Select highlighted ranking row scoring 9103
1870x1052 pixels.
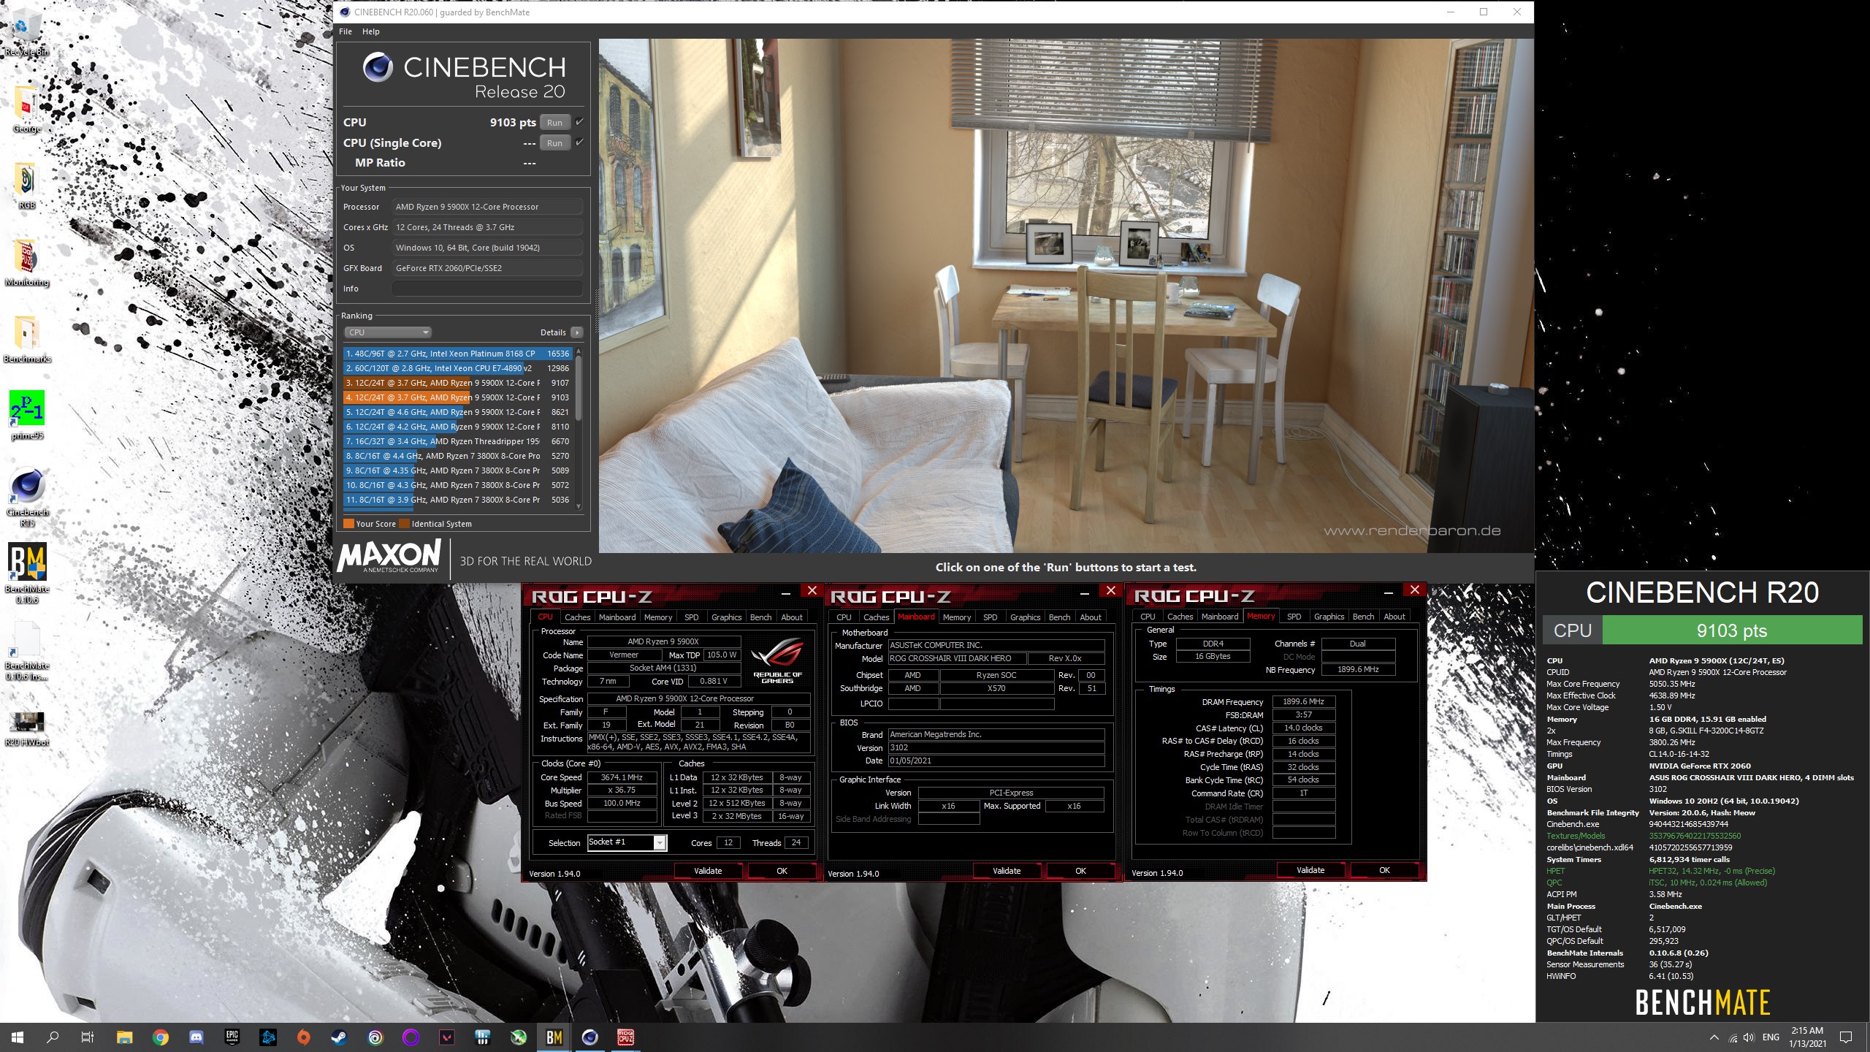tap(458, 397)
